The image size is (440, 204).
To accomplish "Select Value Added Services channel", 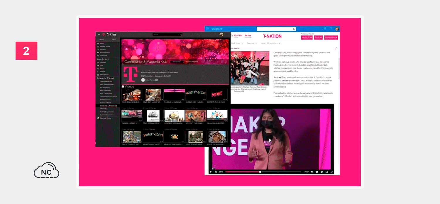I will 107,84.
